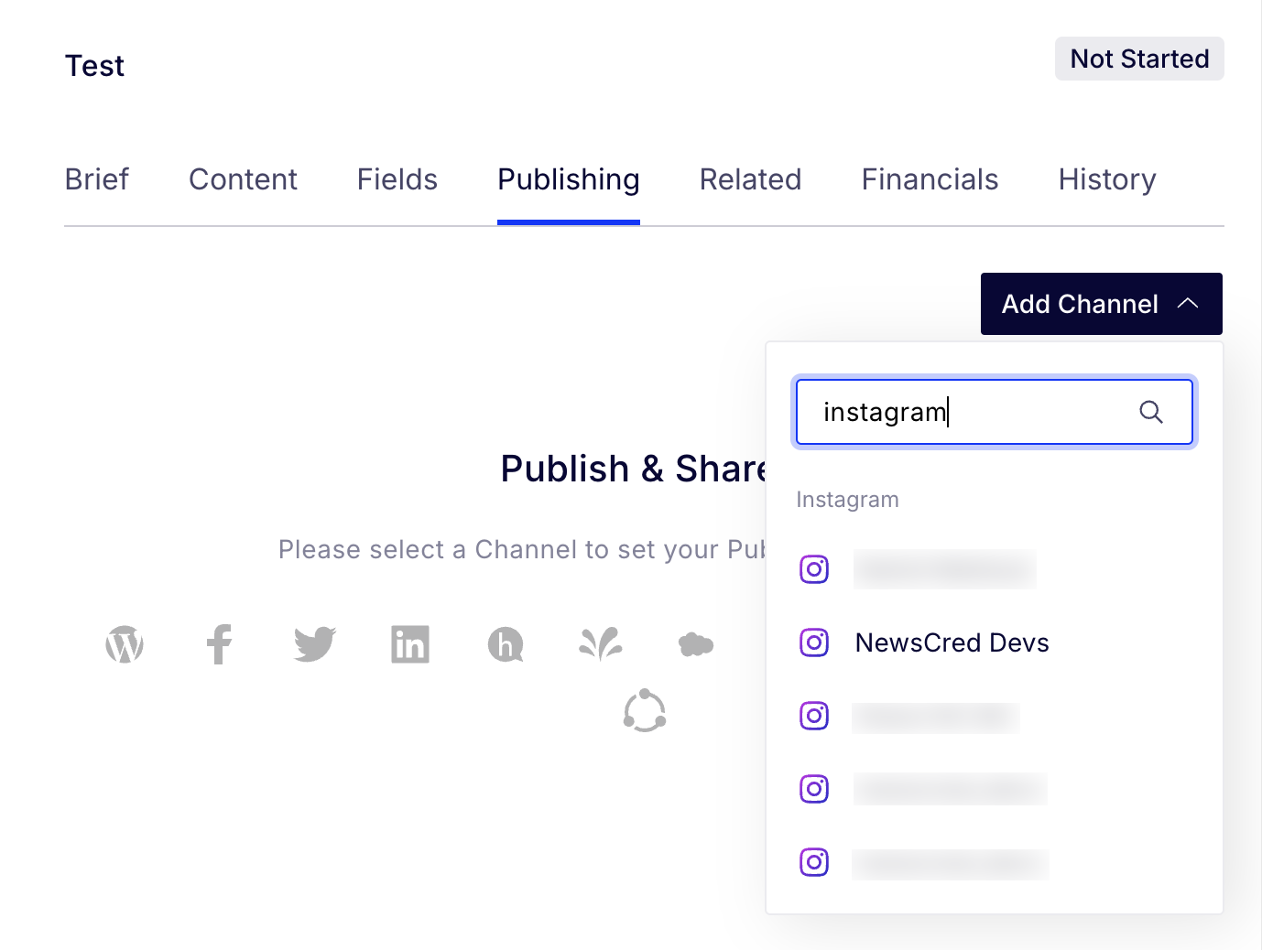Choose the Twitter bird icon
This screenshot has width=1262, height=950.
315,644
